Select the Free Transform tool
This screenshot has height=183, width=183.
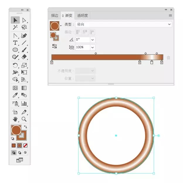(24, 72)
